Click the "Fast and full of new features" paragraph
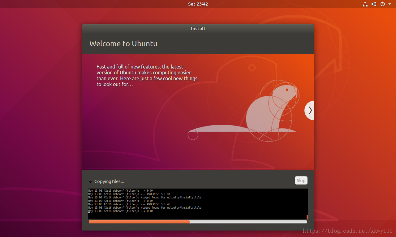Image resolution: width=396 pixels, height=237 pixels. tap(147, 76)
